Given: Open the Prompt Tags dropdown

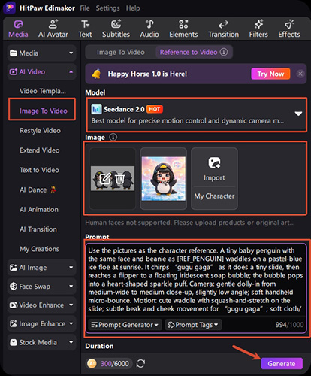Looking at the screenshot, I should click(x=193, y=325).
